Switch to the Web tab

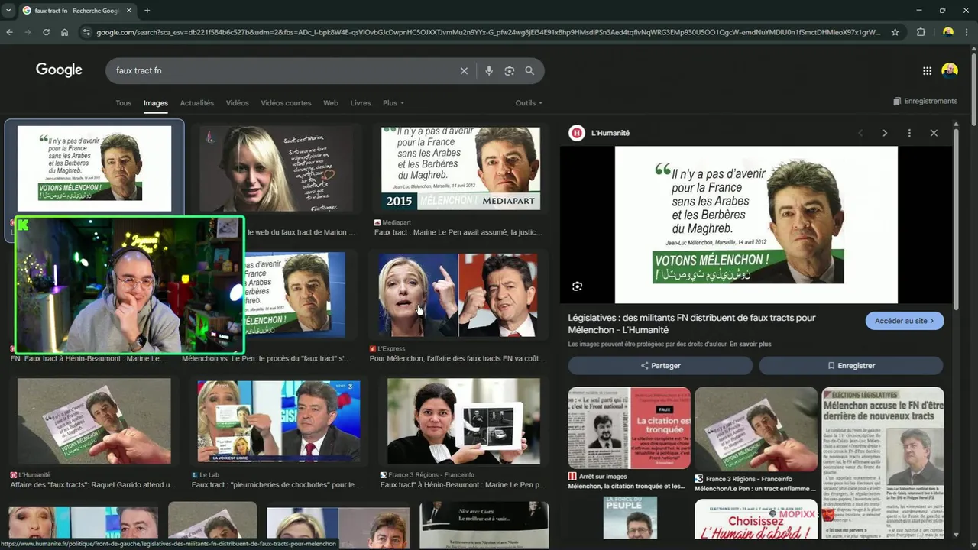click(331, 103)
